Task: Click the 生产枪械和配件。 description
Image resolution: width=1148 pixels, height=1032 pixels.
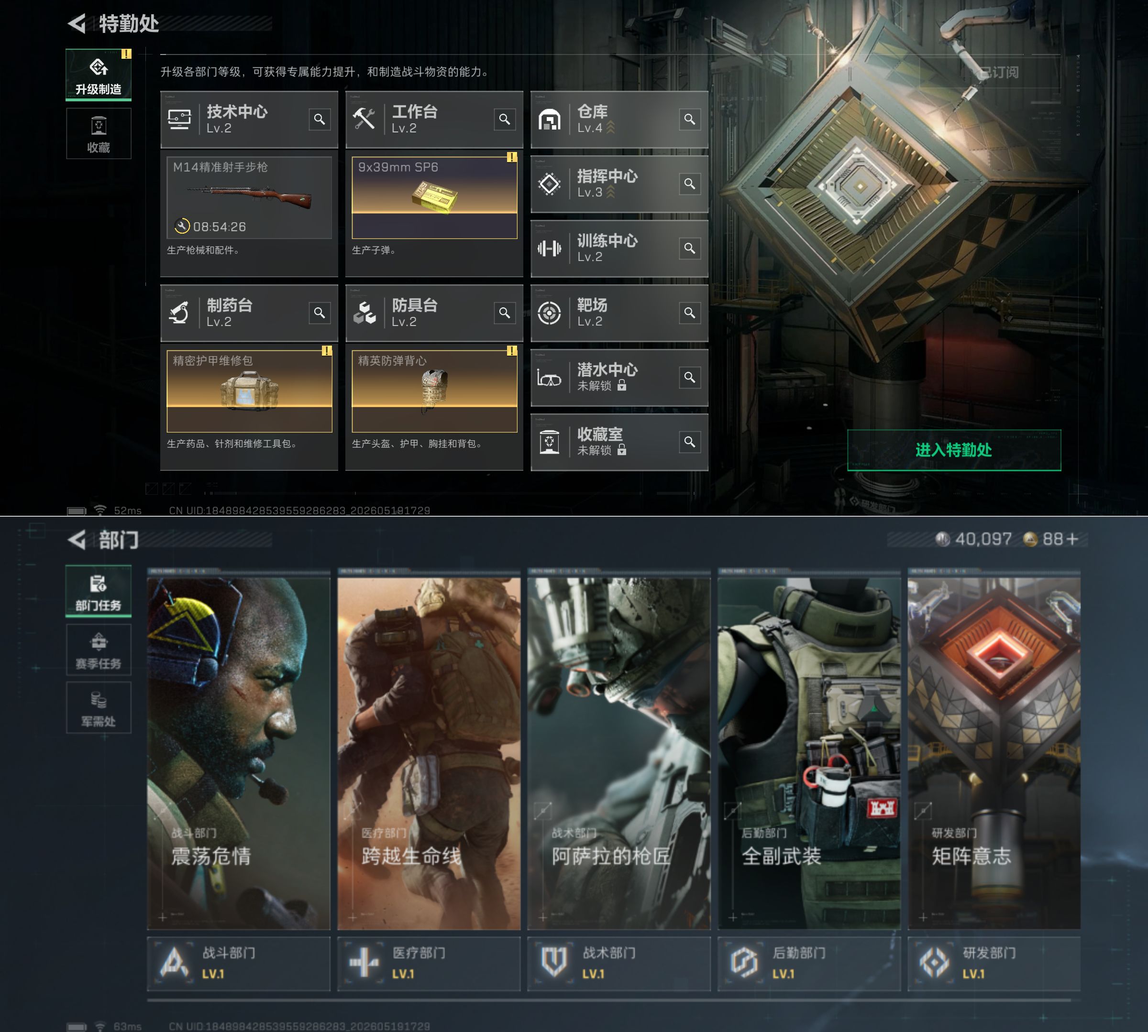Action: click(x=203, y=250)
